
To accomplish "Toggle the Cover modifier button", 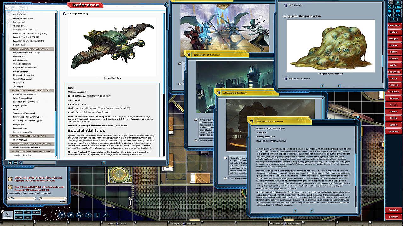I will pyautogui.click(x=28, y=212).
